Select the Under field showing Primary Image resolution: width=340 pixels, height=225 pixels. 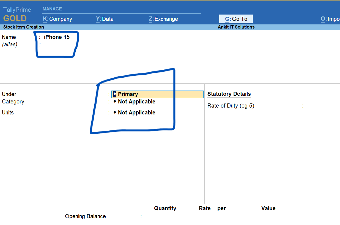157,94
